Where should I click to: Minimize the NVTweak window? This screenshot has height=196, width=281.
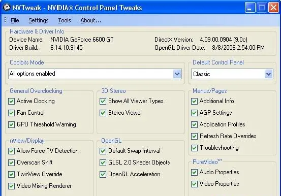(x=250, y=8)
